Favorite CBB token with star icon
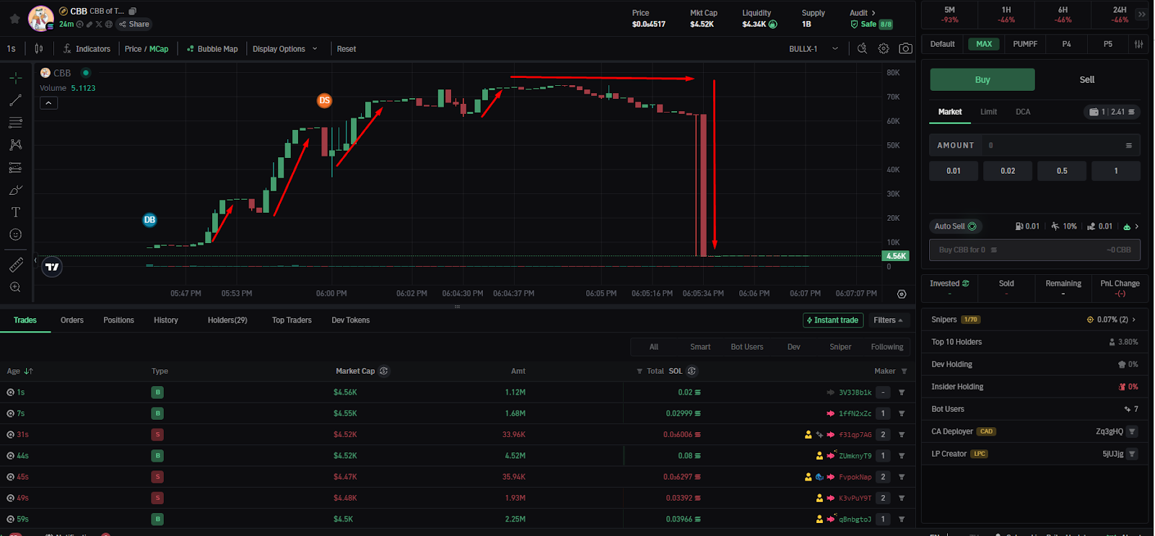Screen dimensions: 1155x536 click(x=14, y=19)
